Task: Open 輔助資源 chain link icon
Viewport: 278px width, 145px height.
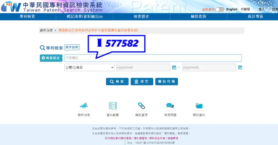Action: coord(142,106)
